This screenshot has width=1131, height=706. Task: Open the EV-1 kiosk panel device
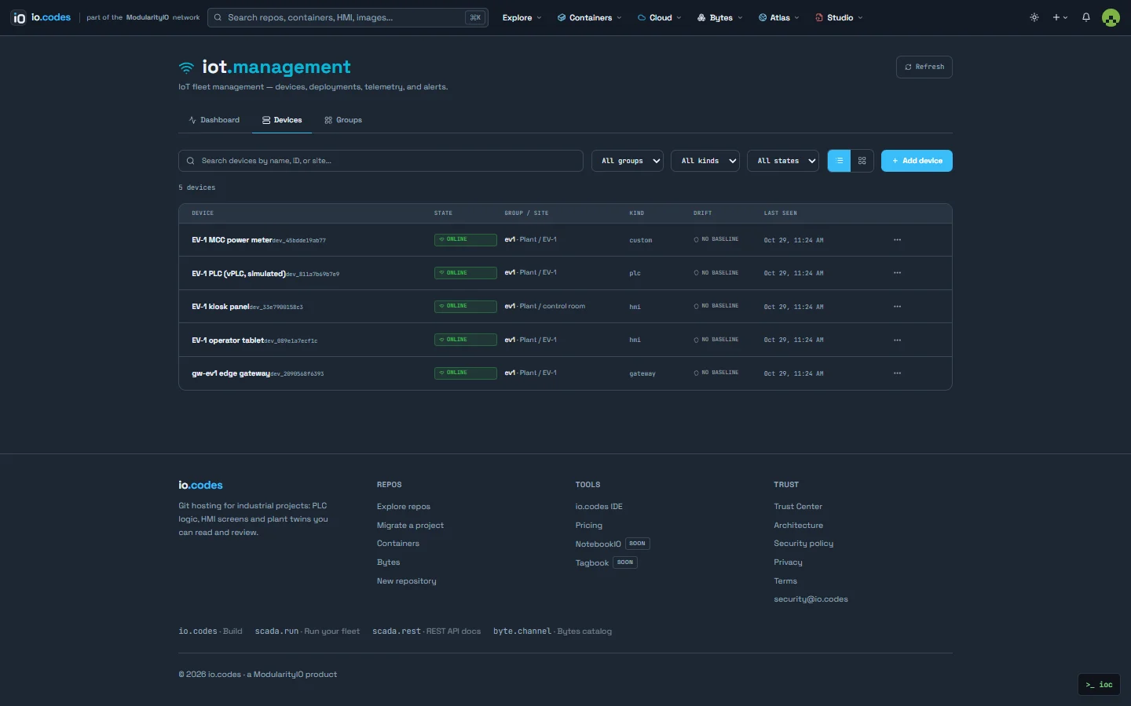click(221, 307)
